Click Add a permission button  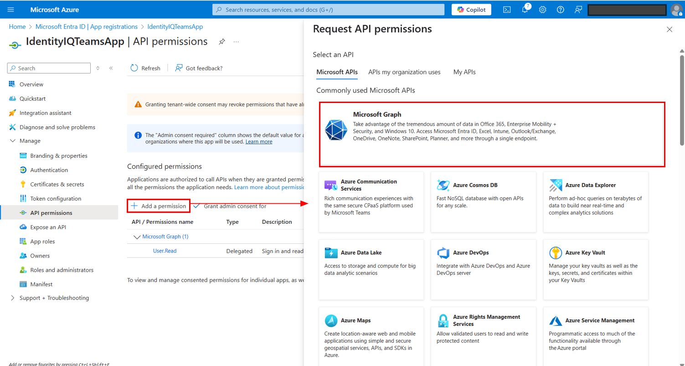pyautogui.click(x=159, y=206)
